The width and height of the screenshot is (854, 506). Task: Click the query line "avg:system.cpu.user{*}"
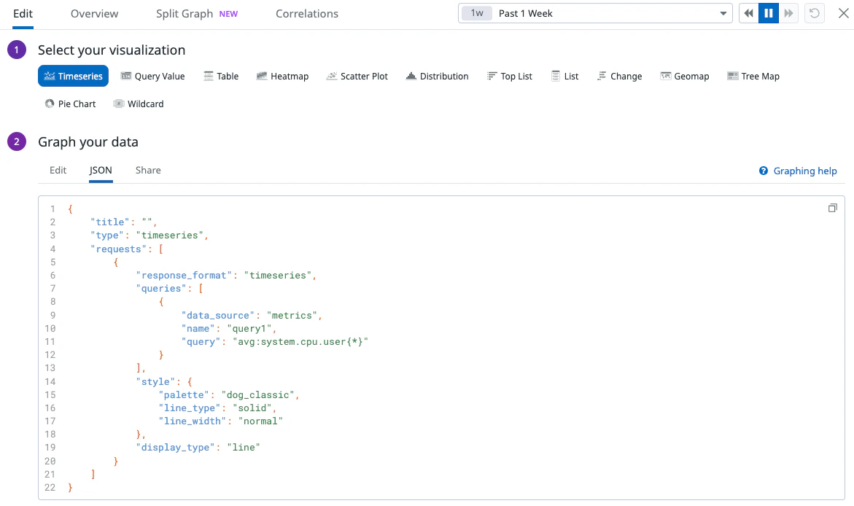pos(300,342)
